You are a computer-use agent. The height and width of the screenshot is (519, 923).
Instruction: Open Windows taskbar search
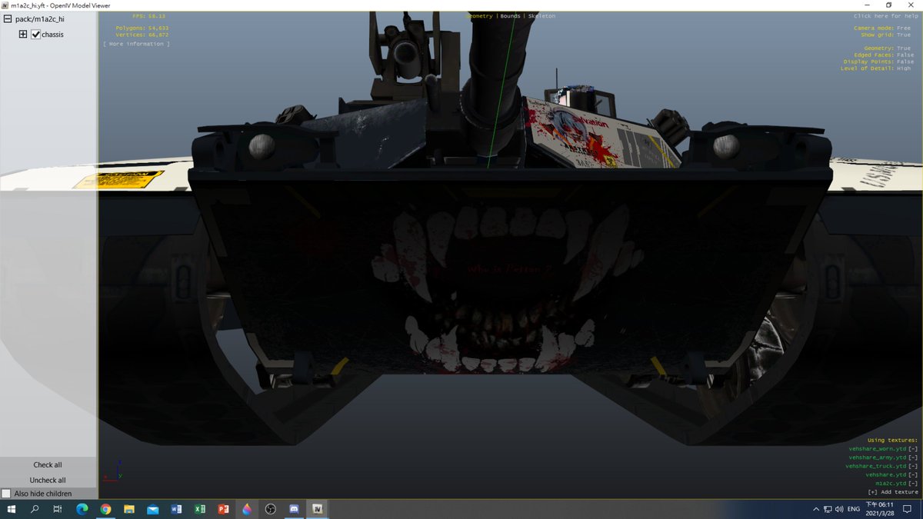[35, 509]
